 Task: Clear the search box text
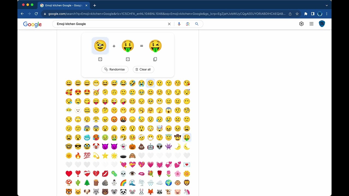169,24
